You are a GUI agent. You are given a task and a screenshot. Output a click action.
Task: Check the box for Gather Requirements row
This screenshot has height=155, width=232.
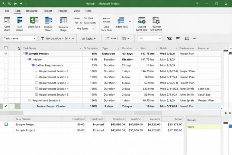click(x=6, y=65)
